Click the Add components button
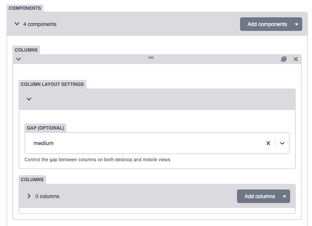This screenshot has height=226, width=312. (x=267, y=24)
